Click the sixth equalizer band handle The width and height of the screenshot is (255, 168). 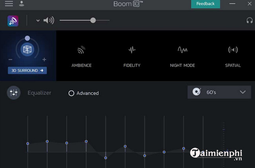(x=125, y=146)
